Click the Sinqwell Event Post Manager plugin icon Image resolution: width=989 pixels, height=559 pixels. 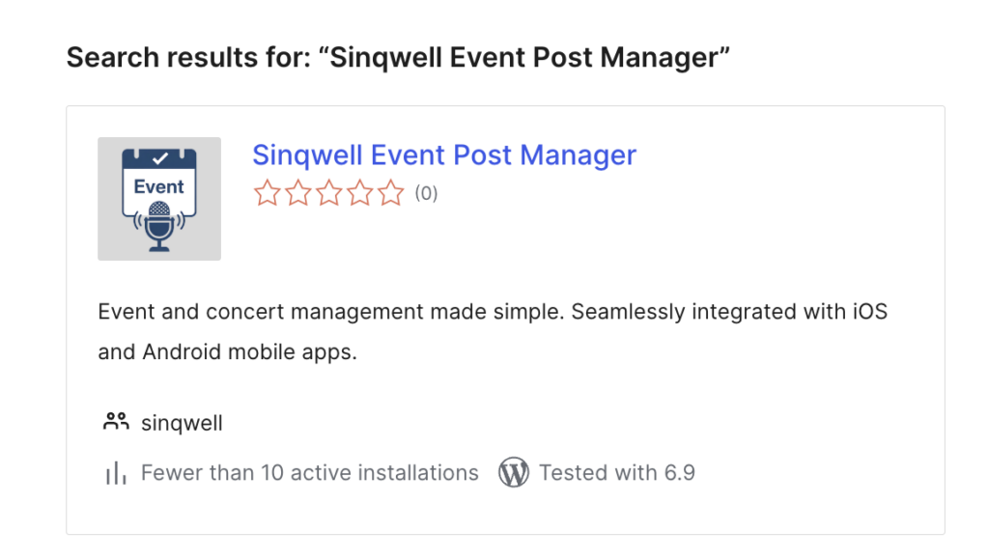[158, 199]
